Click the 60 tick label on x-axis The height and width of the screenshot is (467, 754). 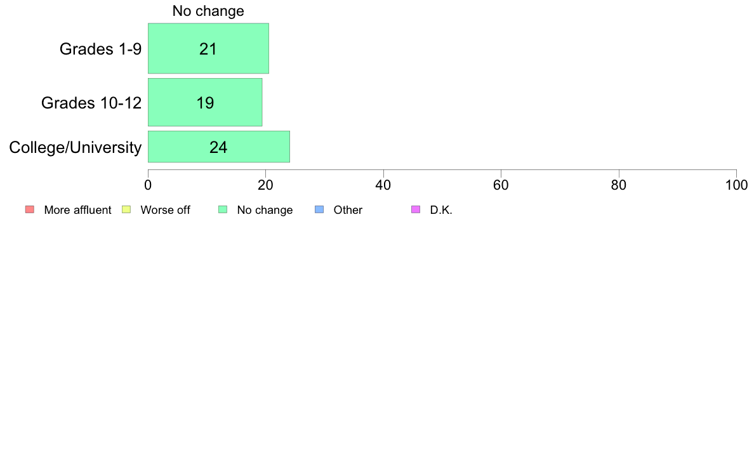coord(501,185)
